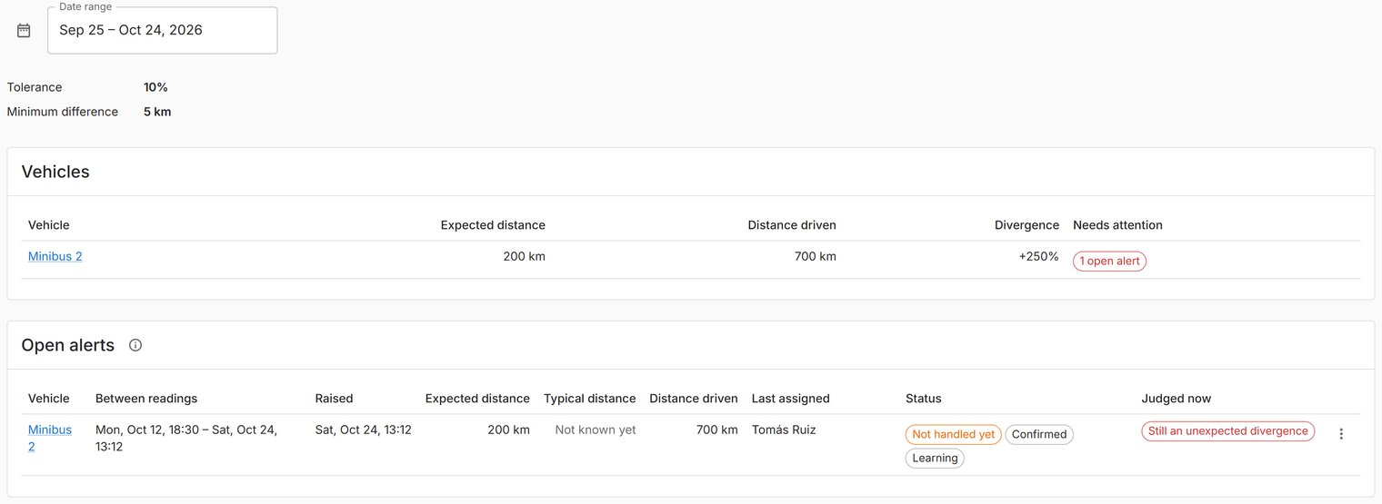
Task: Click the 'Minimum difference' label
Action: pos(63,112)
